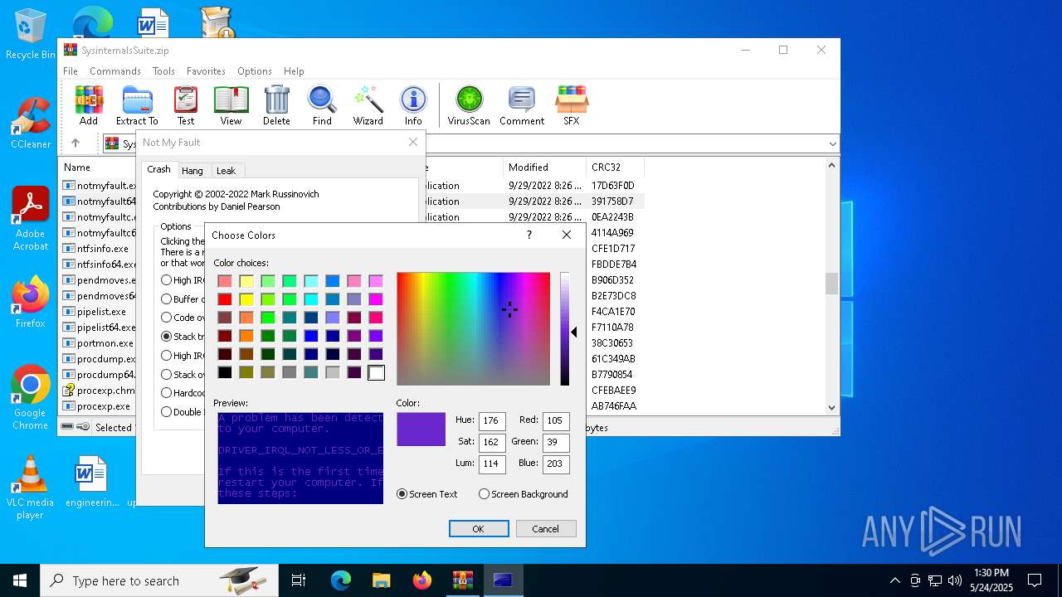The width and height of the screenshot is (1062, 597).
Task: Select pipelist.exe in the file list
Action: coord(101,312)
